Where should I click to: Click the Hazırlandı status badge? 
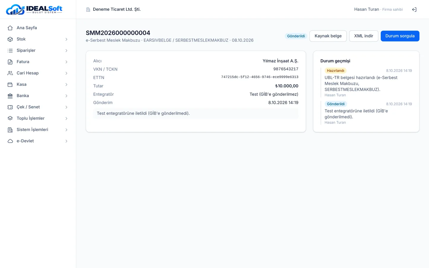[x=335, y=71]
